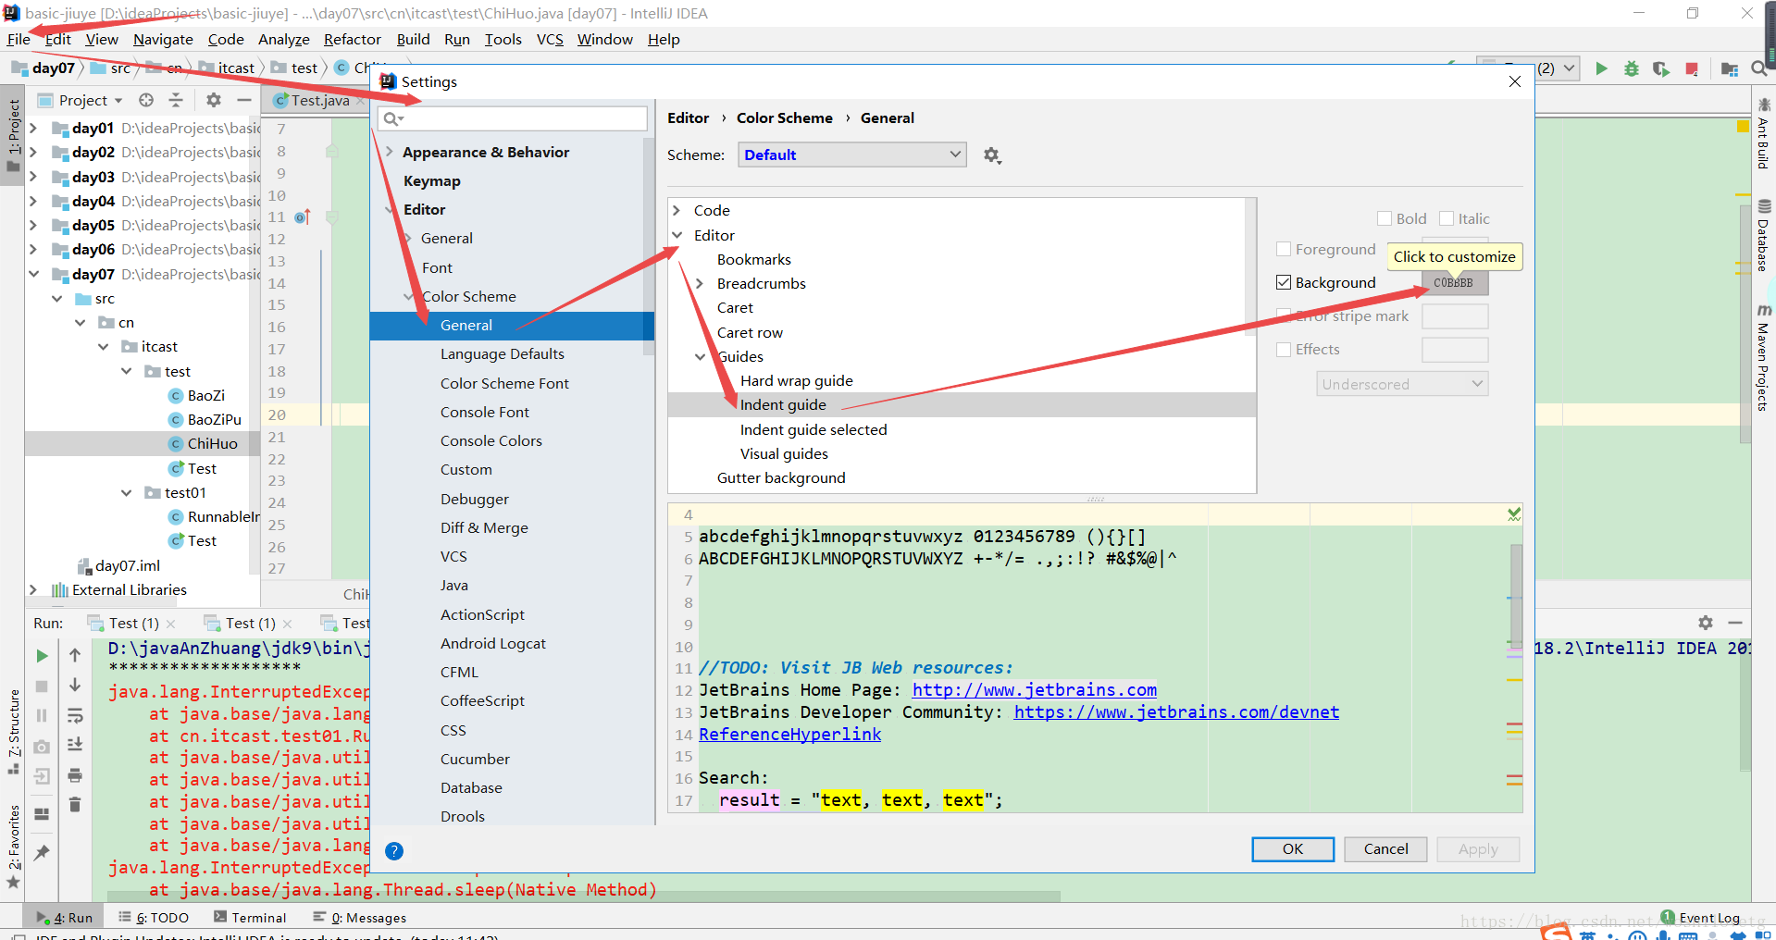Clear console with the trash icon
This screenshot has width=1776, height=940.
(x=75, y=805)
